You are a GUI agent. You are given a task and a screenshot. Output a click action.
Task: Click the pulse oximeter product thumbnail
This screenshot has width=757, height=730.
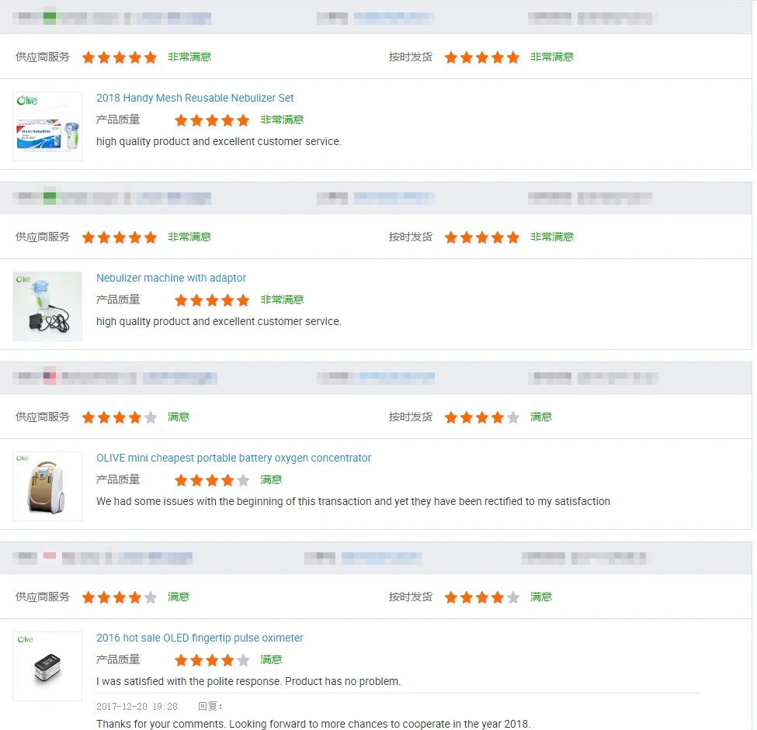(x=47, y=666)
